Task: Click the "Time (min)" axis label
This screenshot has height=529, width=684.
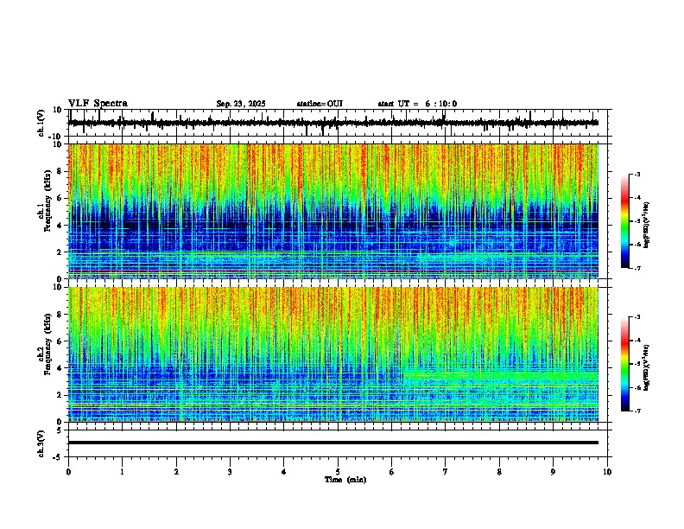Action: [x=345, y=480]
